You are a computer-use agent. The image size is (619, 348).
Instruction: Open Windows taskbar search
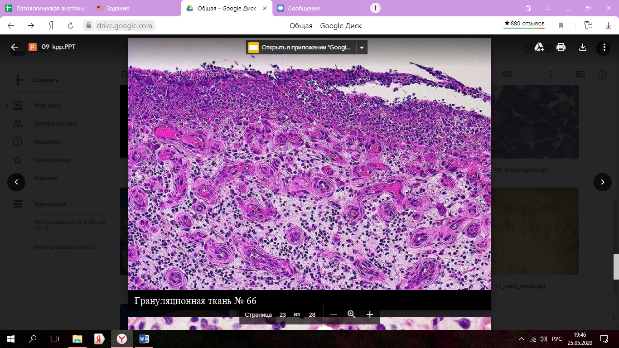coord(33,338)
